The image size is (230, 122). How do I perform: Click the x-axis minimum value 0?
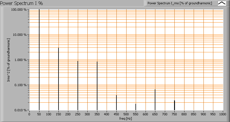[x=29, y=114]
